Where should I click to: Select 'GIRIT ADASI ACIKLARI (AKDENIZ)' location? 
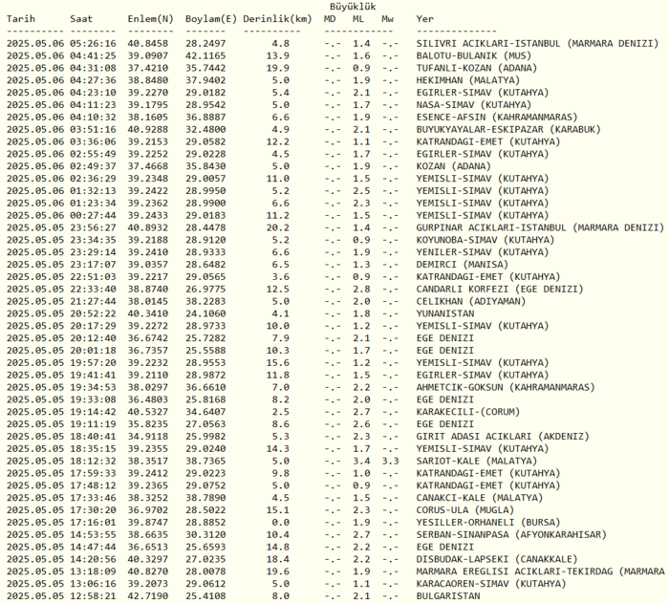coord(503,437)
